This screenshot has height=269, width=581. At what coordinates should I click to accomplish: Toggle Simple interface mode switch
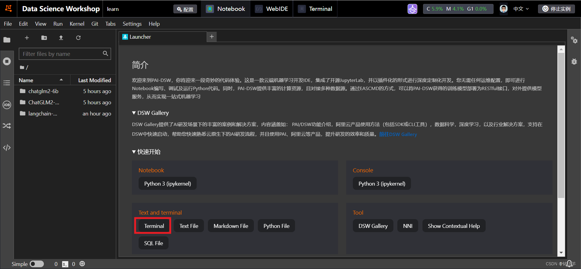coord(37,264)
